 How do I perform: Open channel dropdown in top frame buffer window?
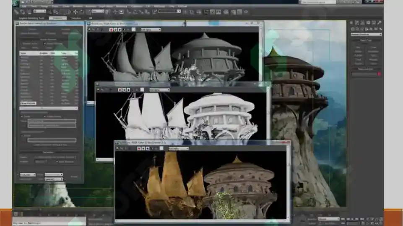click(x=151, y=30)
